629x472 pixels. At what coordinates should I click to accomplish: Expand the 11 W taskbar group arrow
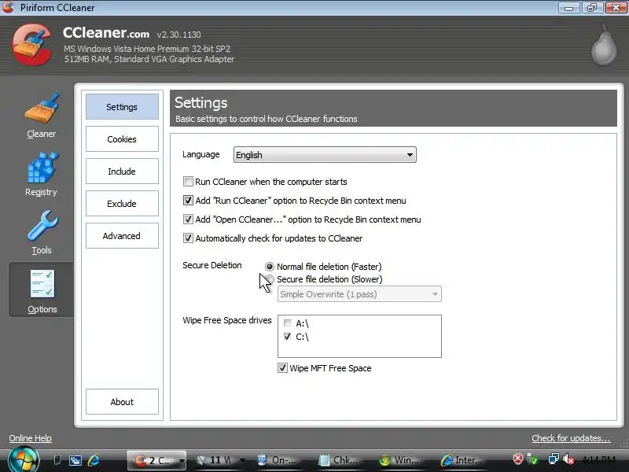(242, 460)
